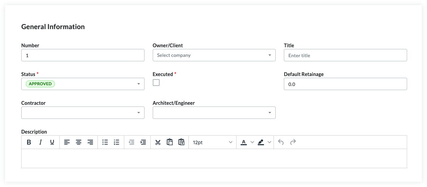Viewport: 427px width, 187px height.
Task: Click the cut scissors icon
Action: 158,142
